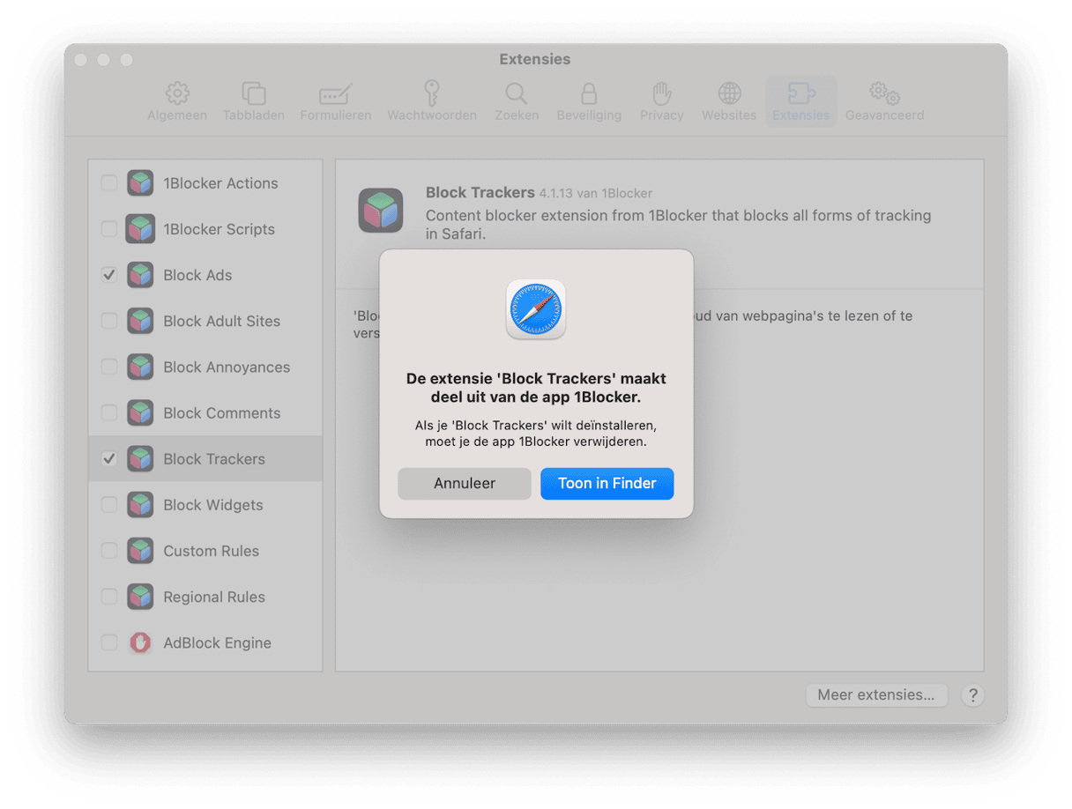This screenshot has width=1072, height=809.
Task: Click the 1Blocker Scripts cube icon
Action: [x=140, y=229]
